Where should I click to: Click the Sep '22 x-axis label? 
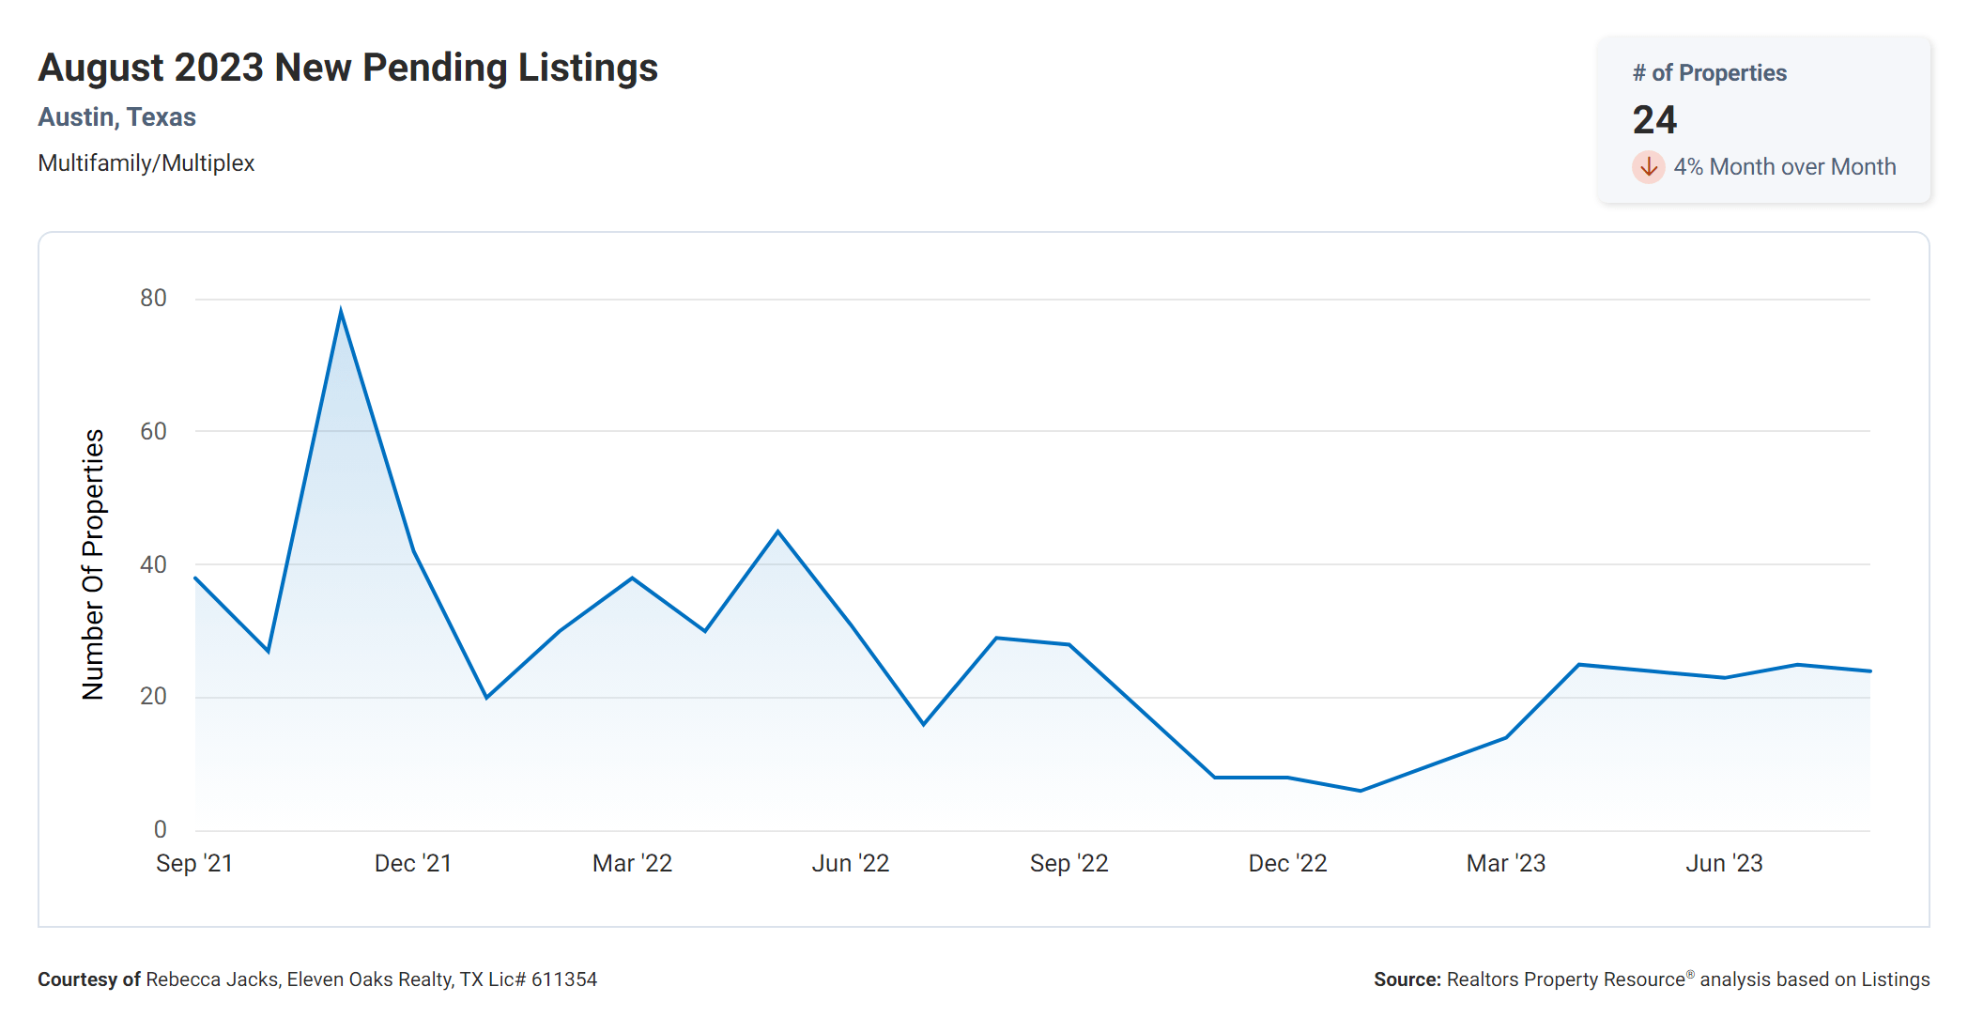1069,863
